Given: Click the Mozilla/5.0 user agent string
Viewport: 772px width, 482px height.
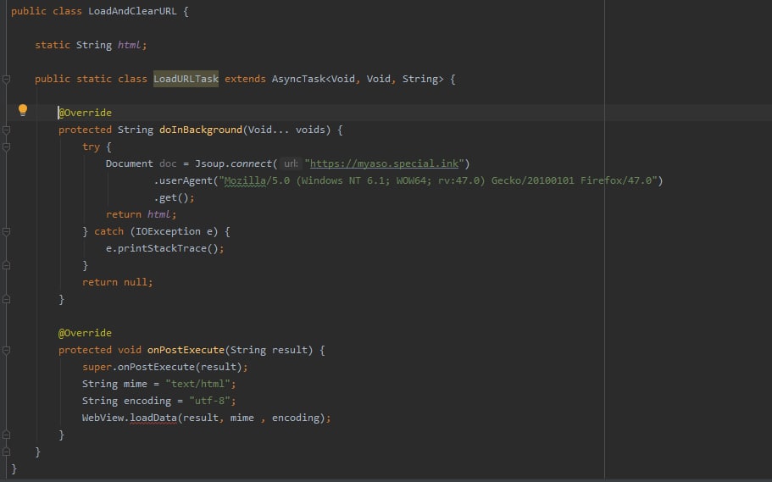Looking at the screenshot, I should (x=438, y=180).
